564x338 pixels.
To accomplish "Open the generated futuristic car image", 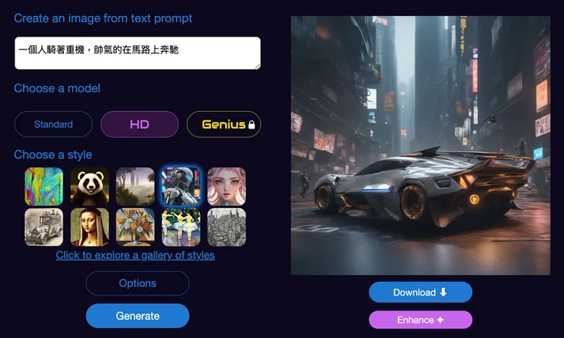I will 421,145.
